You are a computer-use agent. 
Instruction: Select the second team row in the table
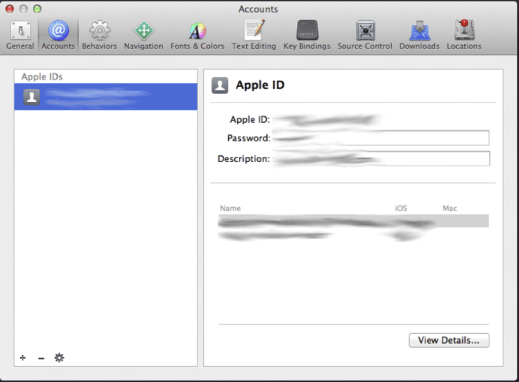(x=353, y=235)
